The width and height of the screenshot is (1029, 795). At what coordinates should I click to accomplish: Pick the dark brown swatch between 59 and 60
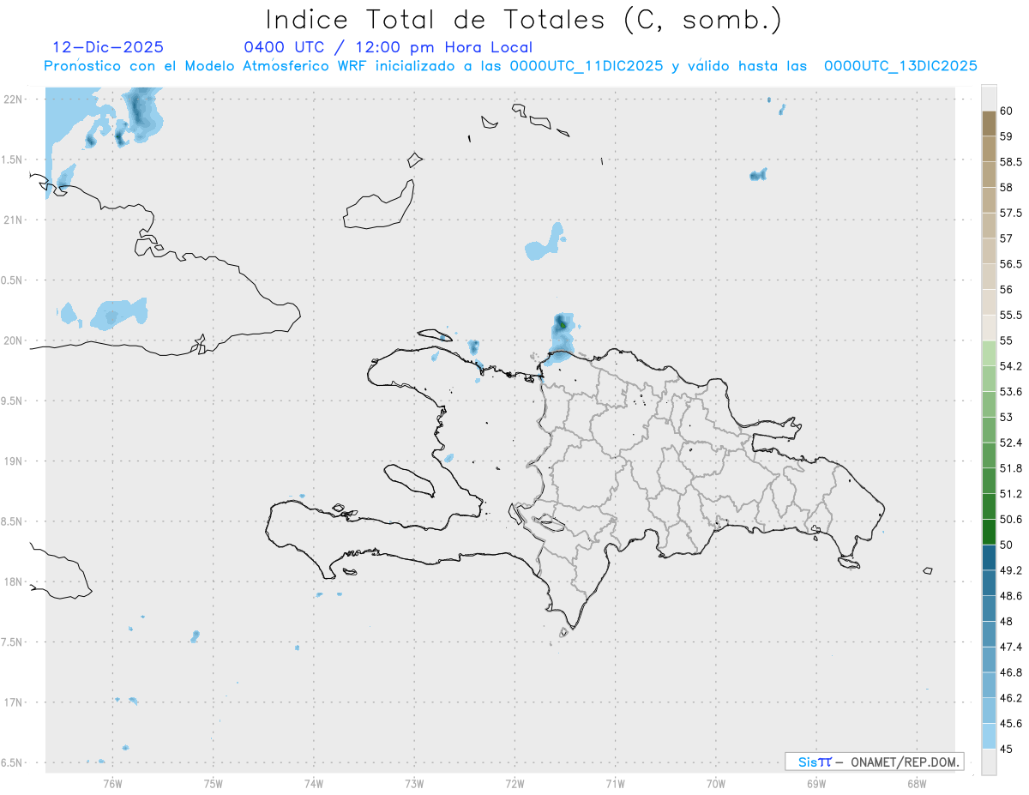(989, 123)
